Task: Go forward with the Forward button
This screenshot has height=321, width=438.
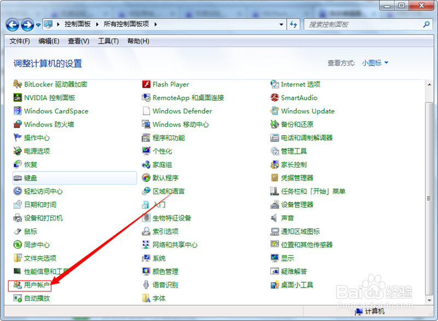Action: [27, 25]
